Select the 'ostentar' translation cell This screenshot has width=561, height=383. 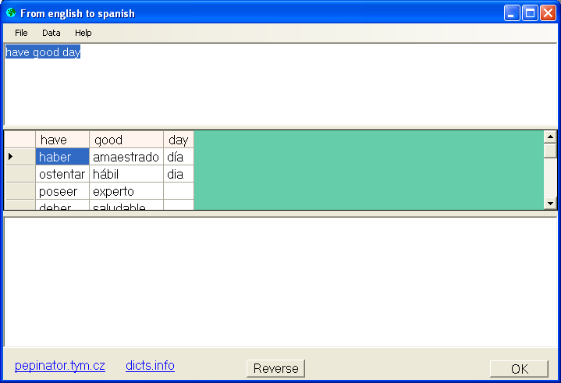click(x=62, y=174)
